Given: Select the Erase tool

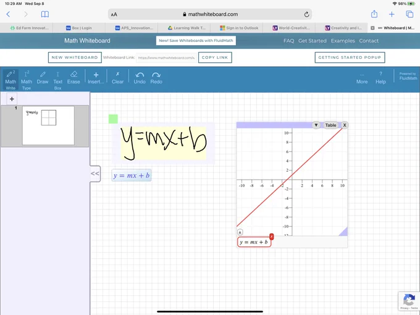Looking at the screenshot, I should [73, 78].
